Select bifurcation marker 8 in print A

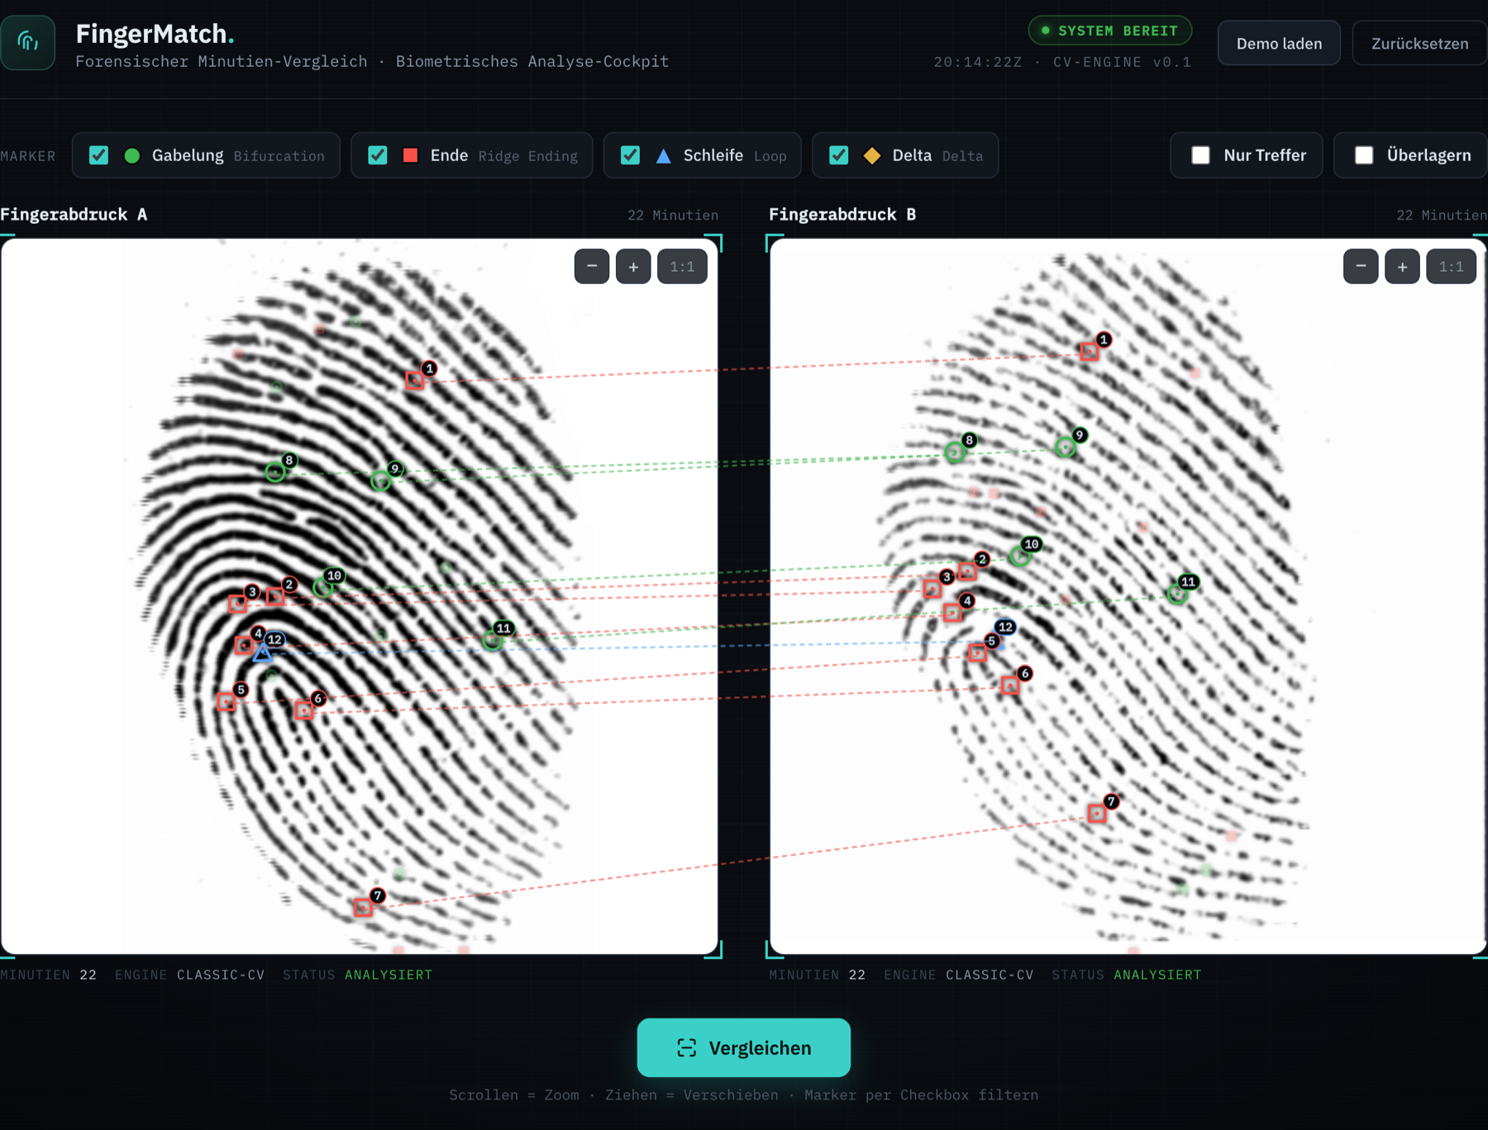[275, 472]
